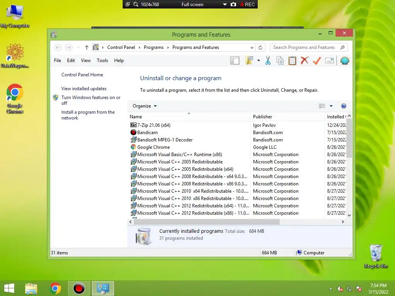The width and height of the screenshot is (395, 296).
Task: Click the Bandicam REC button
Action: click(x=248, y=4)
